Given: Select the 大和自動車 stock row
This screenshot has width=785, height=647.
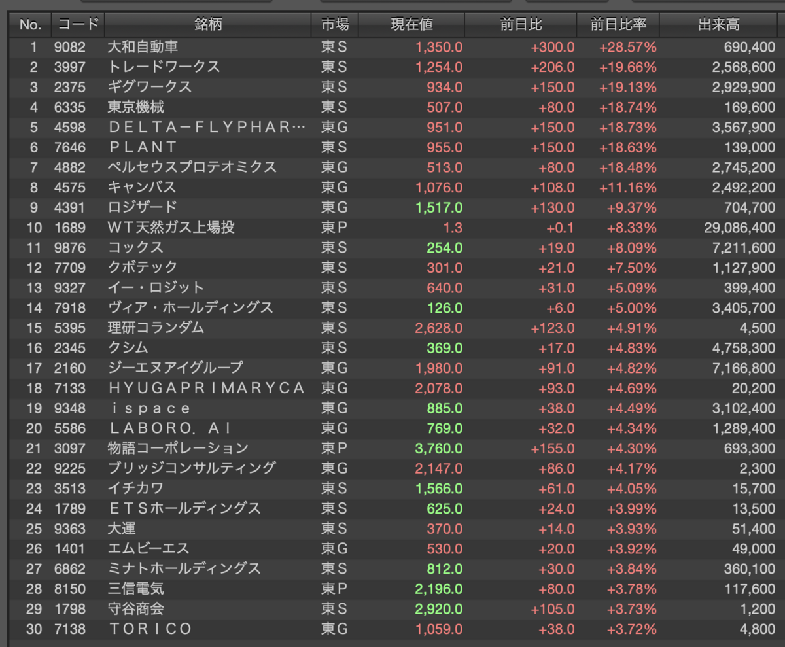Looking at the screenshot, I should click(392, 47).
